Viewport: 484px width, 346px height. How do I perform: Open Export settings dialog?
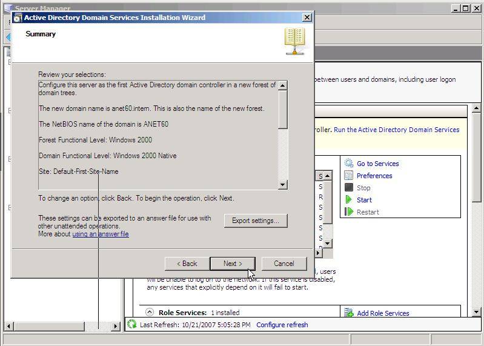tap(256, 221)
